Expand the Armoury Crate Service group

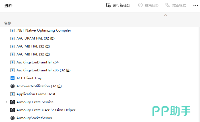(x=6, y=102)
